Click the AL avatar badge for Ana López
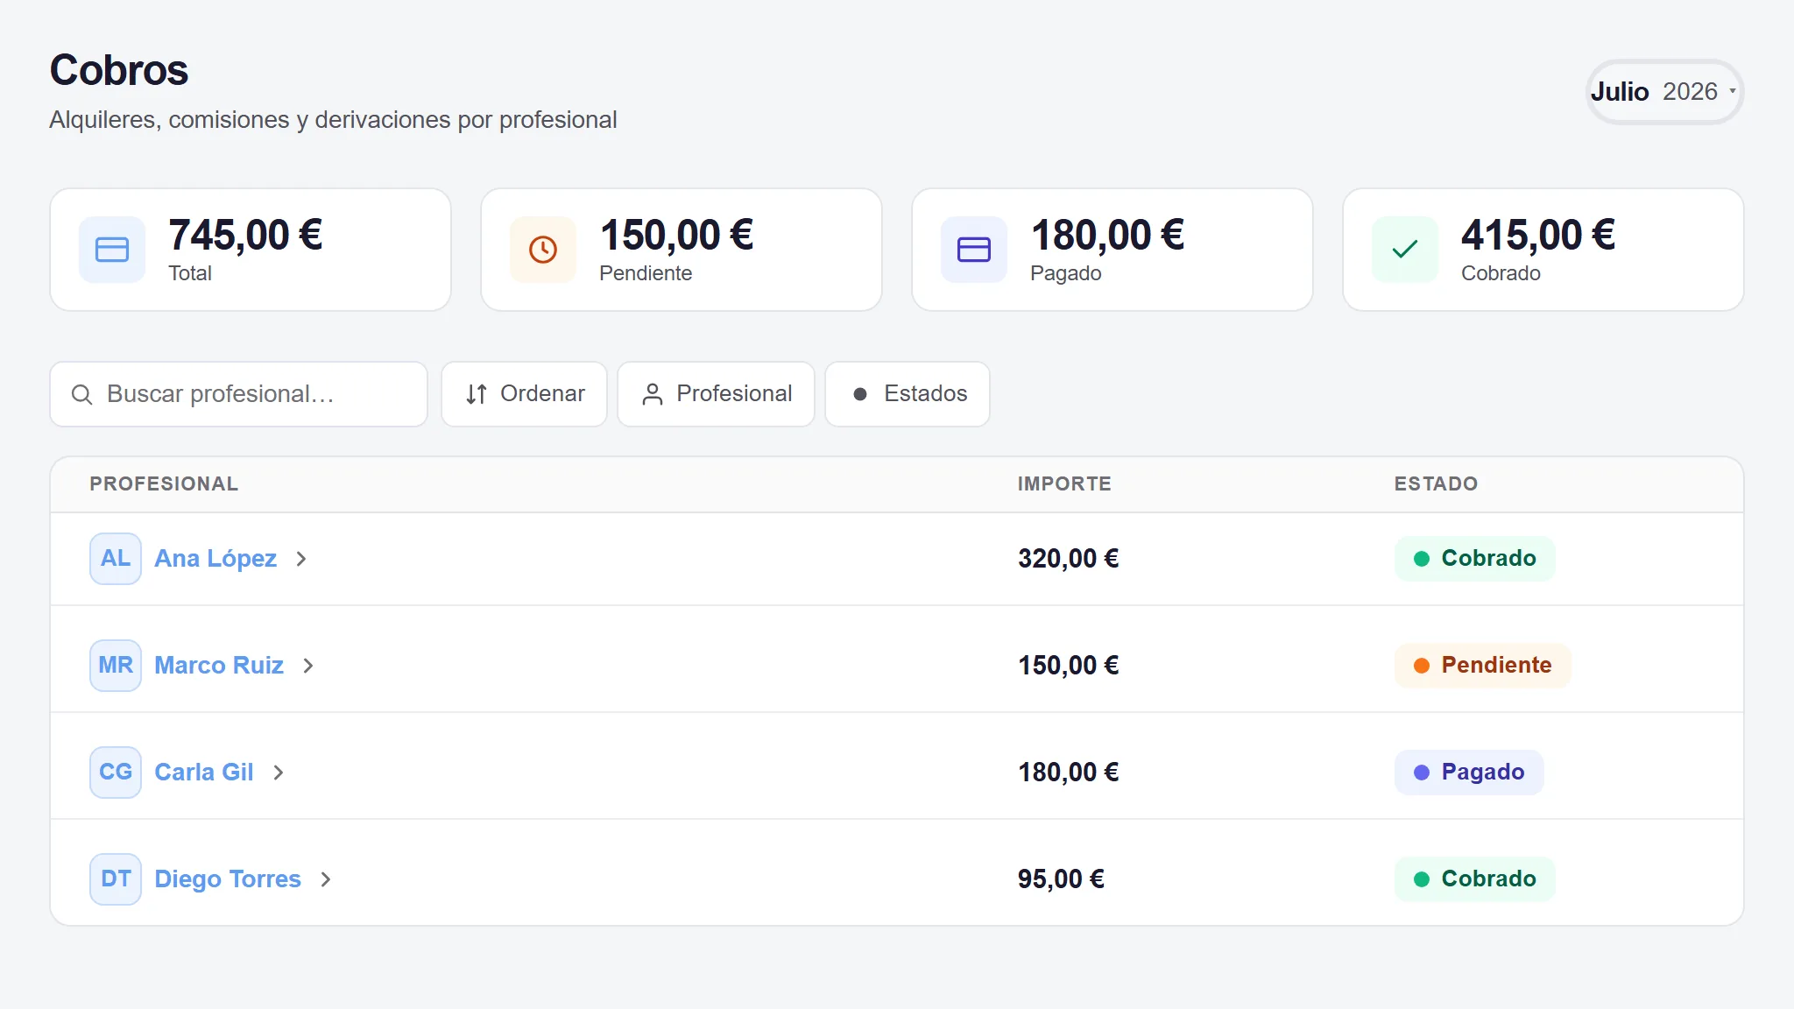The width and height of the screenshot is (1794, 1009). point(116,559)
